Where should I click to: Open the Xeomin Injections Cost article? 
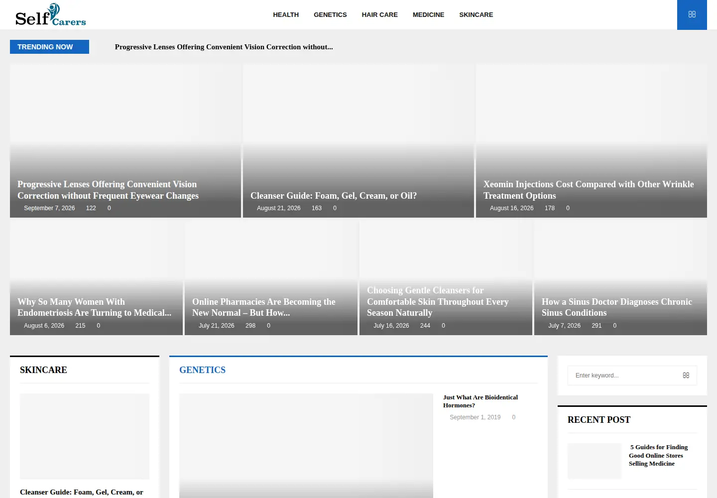[x=589, y=190]
